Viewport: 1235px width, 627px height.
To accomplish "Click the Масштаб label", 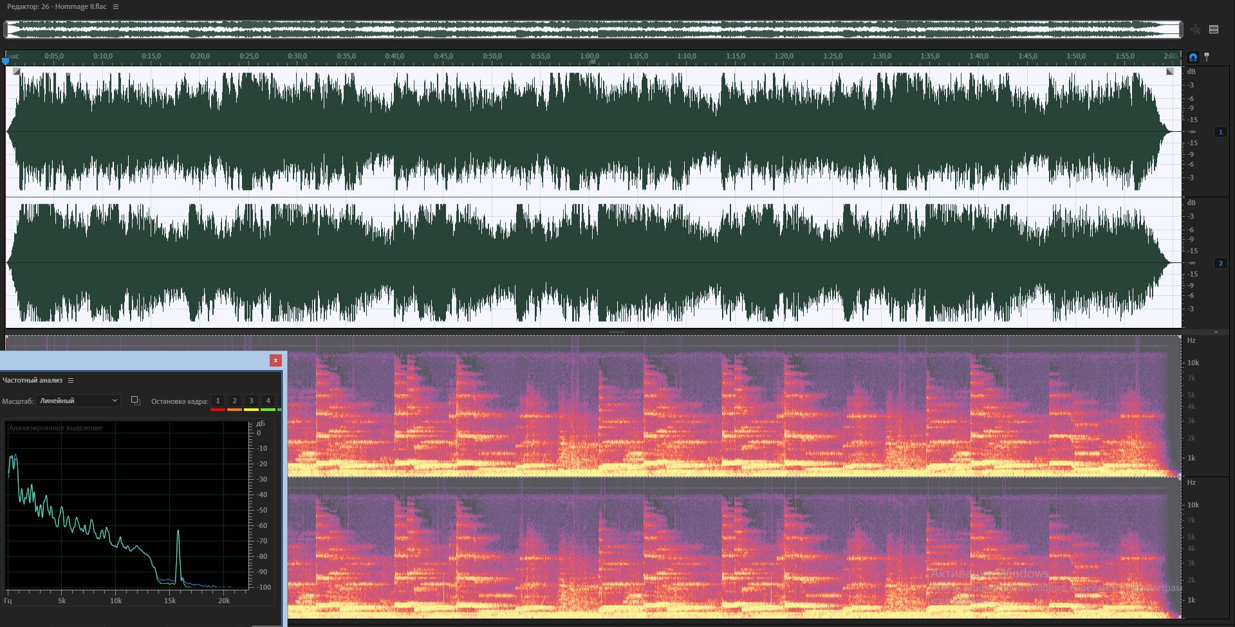I will pyautogui.click(x=17, y=401).
